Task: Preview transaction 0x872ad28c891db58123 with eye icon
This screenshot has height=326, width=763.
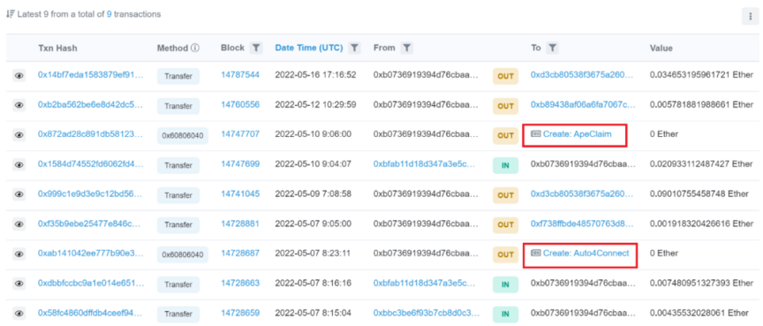Action: tap(19, 135)
